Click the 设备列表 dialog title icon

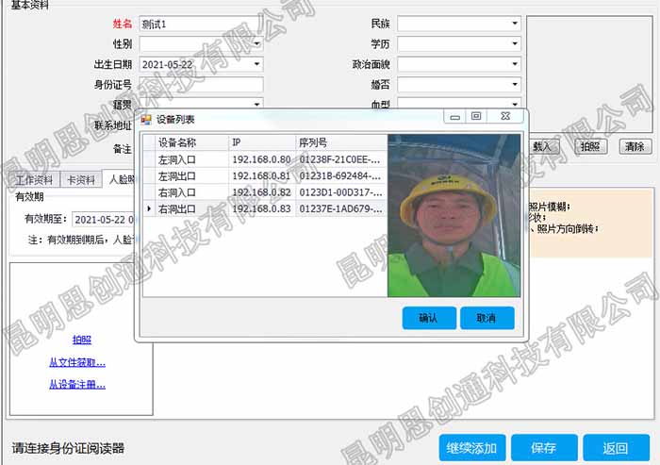[146, 120]
